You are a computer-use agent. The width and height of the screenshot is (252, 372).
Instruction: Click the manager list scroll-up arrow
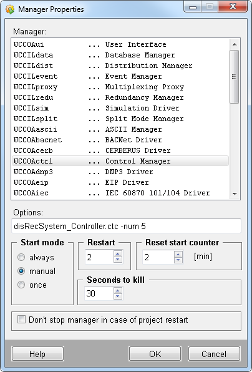[x=235, y=44]
